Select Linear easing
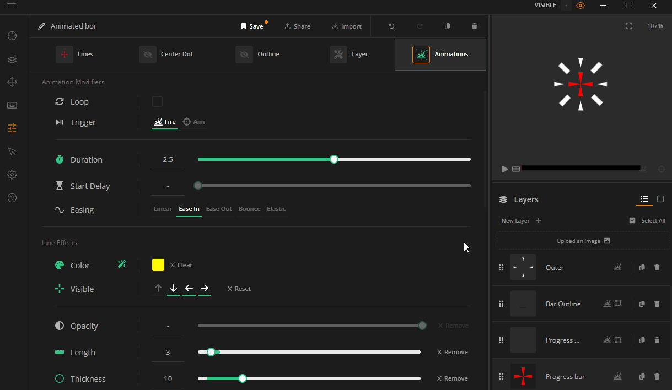 tap(163, 209)
